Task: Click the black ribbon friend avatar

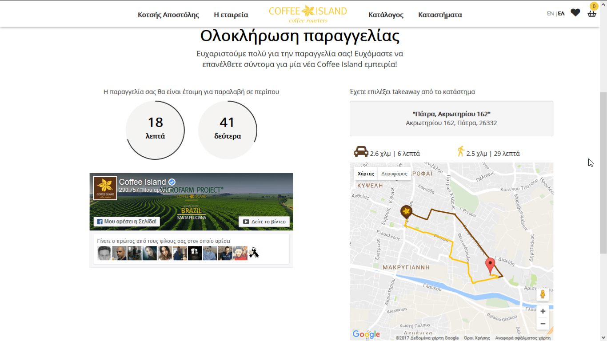Action: [254, 253]
